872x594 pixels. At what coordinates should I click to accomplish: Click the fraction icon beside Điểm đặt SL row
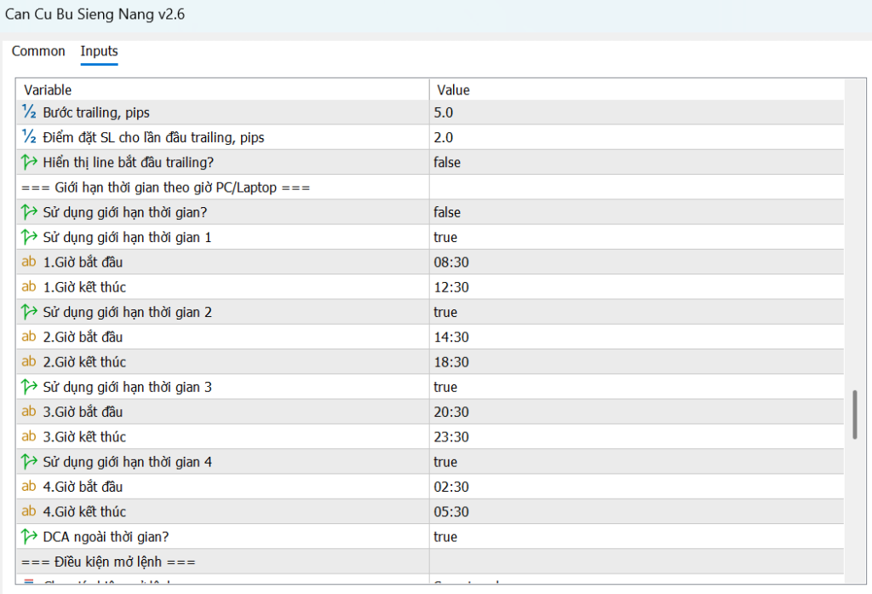29,137
